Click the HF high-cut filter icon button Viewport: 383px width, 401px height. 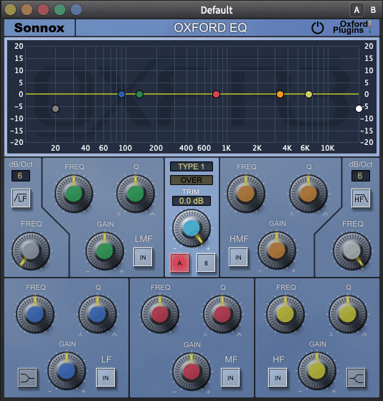click(361, 199)
